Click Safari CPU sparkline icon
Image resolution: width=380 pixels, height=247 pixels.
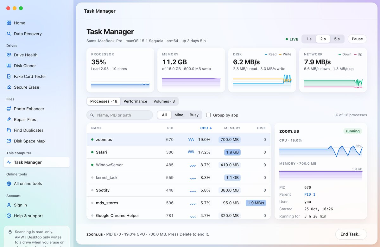click(191, 152)
